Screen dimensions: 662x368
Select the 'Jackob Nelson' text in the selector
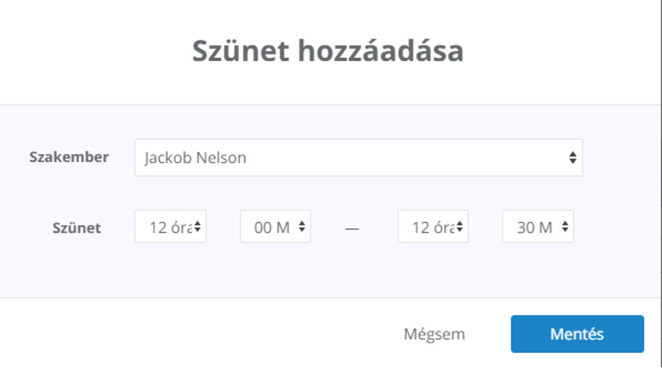tap(196, 158)
